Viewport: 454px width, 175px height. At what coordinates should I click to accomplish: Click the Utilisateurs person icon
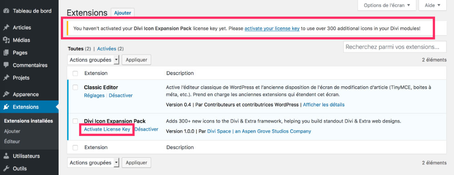click(x=6, y=156)
